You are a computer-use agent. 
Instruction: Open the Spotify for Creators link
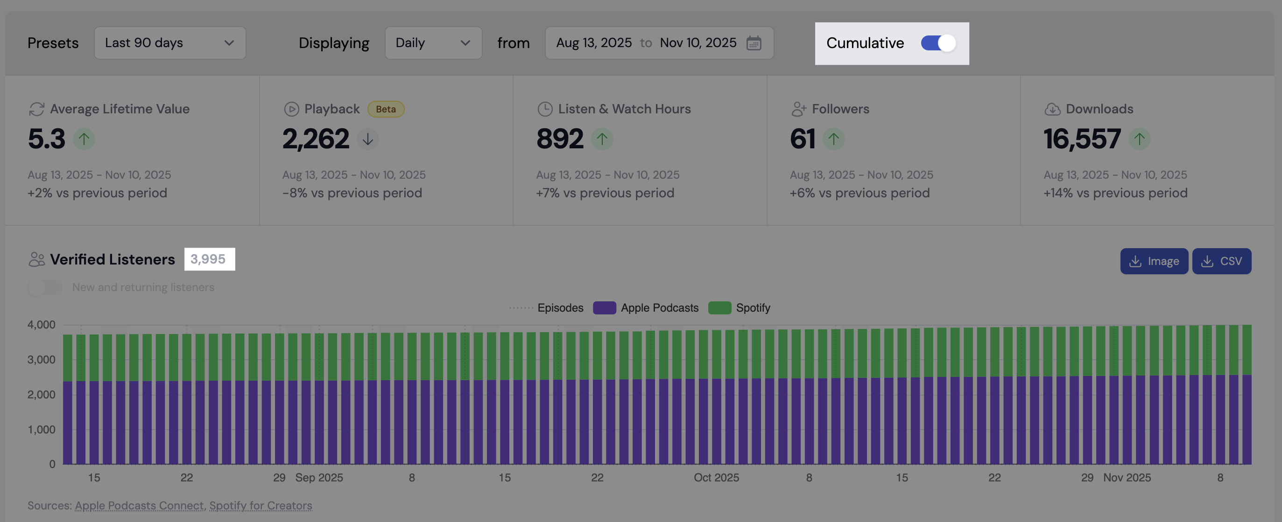(x=261, y=505)
